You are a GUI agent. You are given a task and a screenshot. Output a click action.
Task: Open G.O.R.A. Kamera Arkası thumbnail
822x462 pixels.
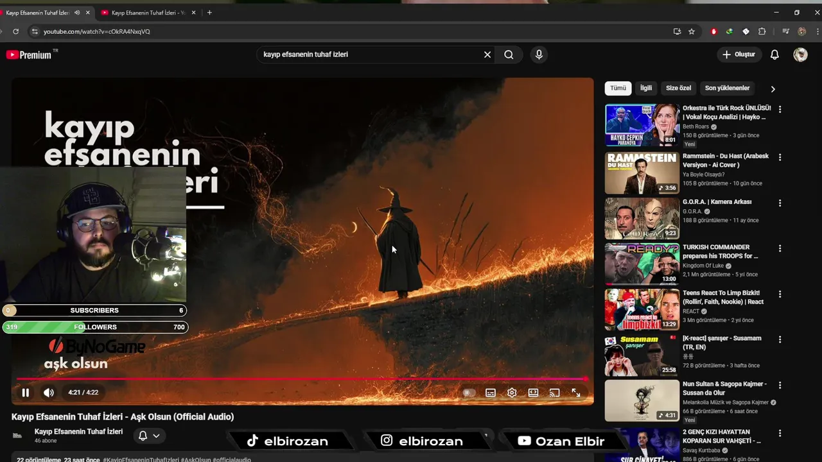[x=642, y=218]
